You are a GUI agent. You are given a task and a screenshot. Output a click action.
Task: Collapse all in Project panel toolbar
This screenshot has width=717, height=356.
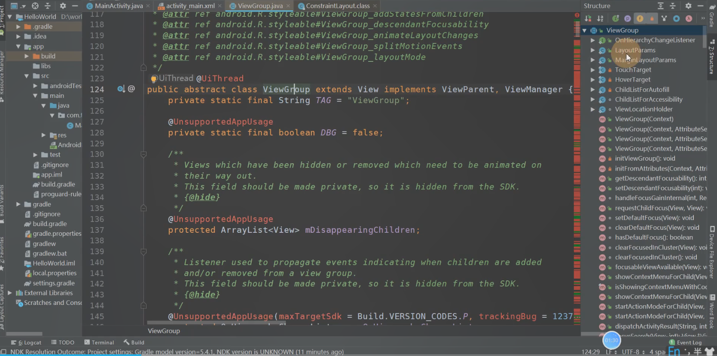(x=48, y=6)
